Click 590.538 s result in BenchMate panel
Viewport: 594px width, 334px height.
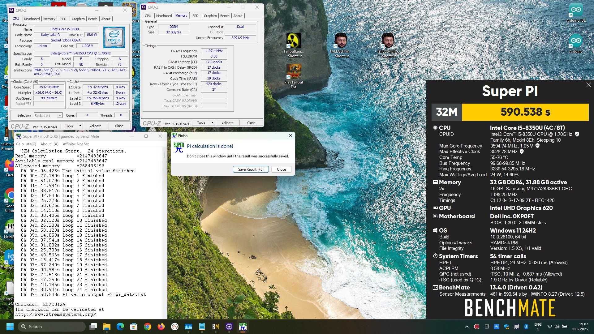(x=525, y=112)
